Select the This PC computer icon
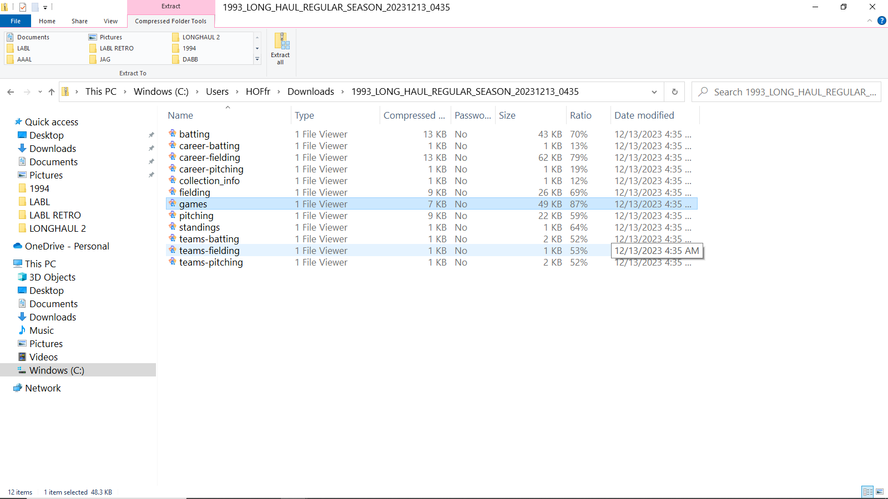The width and height of the screenshot is (888, 499). 18,264
